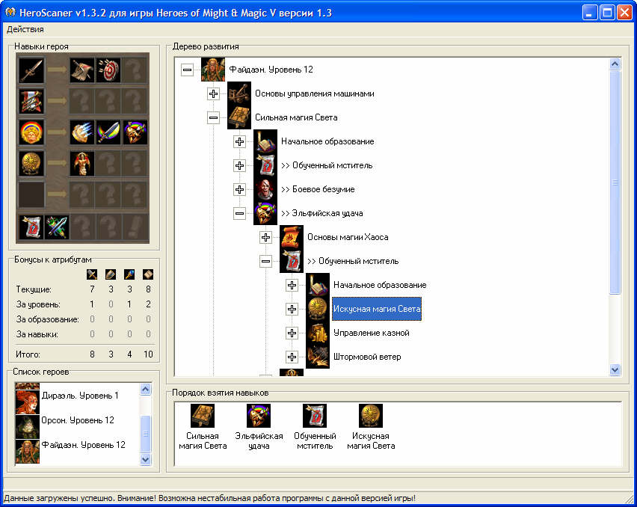Click the development tree scroll down arrow
The image size is (637, 507).
click(615, 369)
